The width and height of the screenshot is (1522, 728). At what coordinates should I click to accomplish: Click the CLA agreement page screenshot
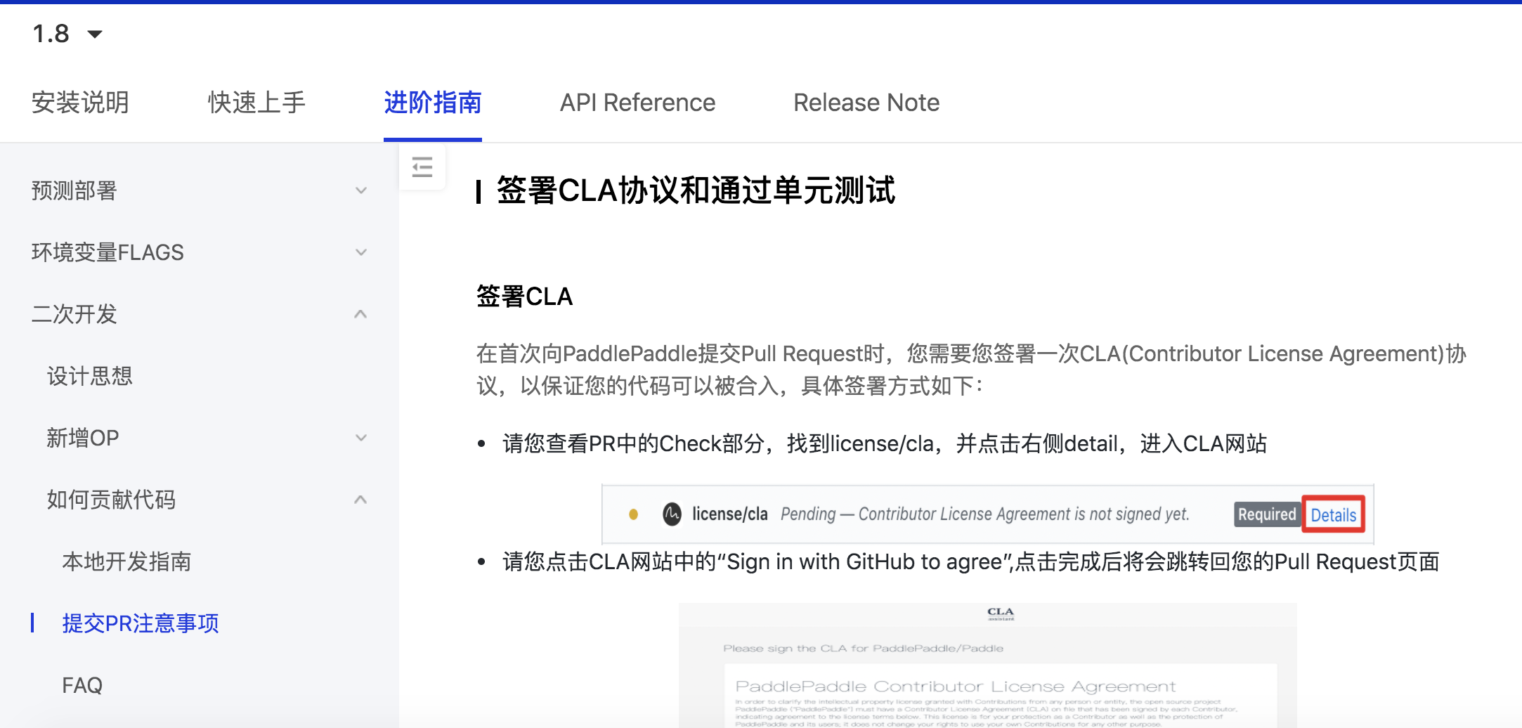coord(987,665)
